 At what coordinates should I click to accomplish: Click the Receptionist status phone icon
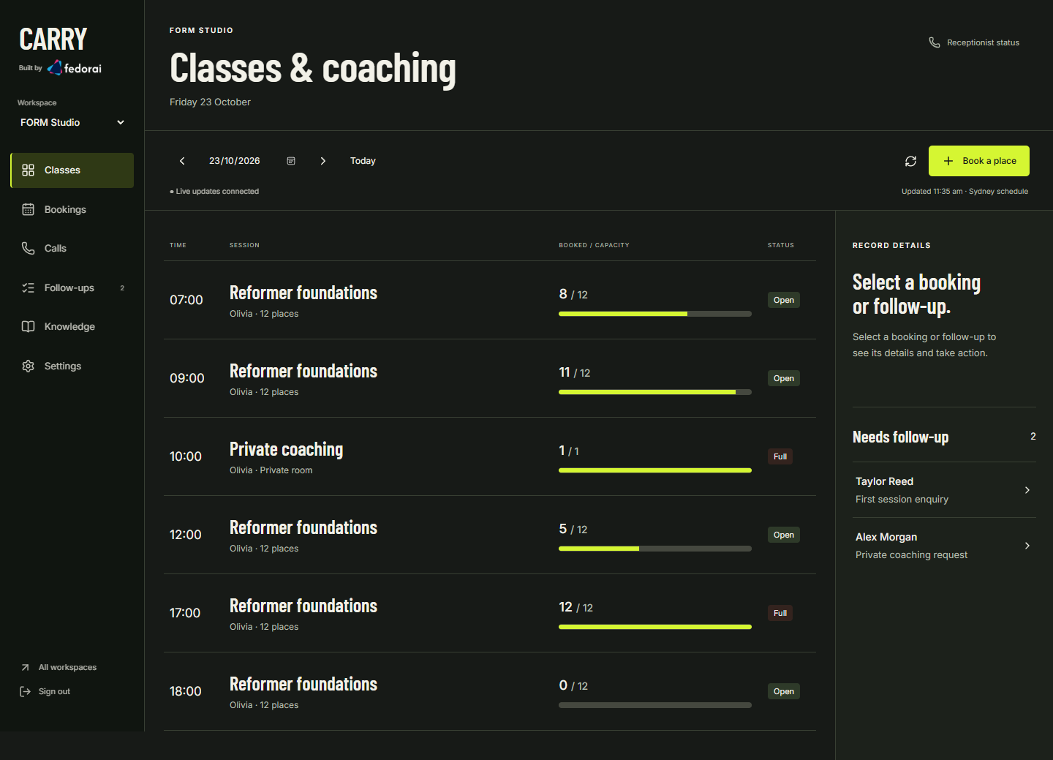(x=935, y=42)
